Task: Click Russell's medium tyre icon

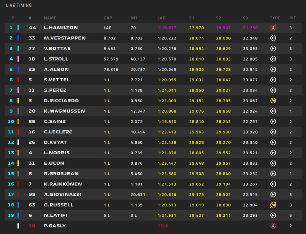Action: click(x=273, y=205)
